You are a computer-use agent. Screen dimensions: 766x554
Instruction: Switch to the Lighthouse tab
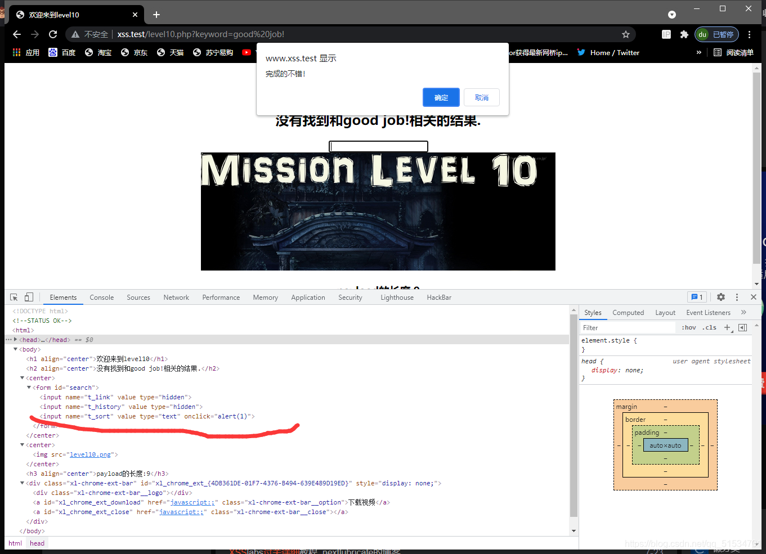[397, 298]
